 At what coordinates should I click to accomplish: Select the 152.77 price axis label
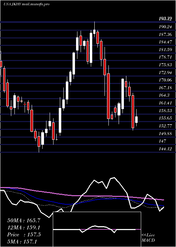pyautogui.click(x=165, y=126)
